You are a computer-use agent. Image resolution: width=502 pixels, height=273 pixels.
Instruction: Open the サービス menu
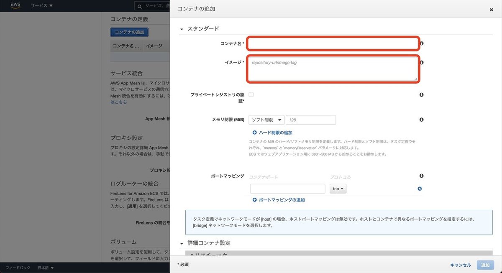(39, 6)
